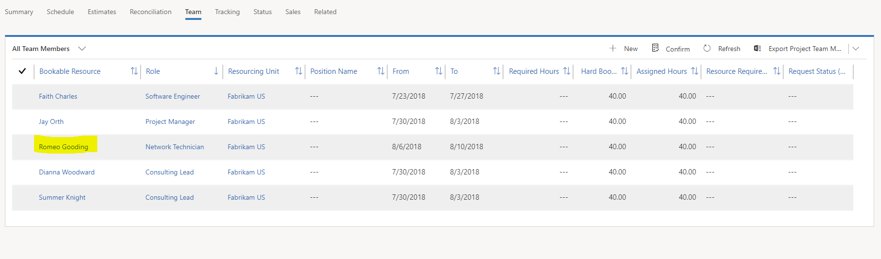Click the Role column descending sort arrow
Screen dimensions: 881x259
(x=216, y=71)
